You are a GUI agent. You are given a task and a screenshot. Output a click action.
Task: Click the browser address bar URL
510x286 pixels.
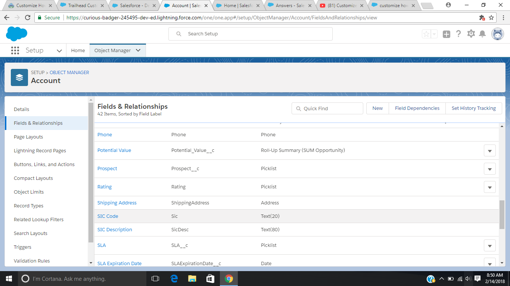(x=222, y=18)
